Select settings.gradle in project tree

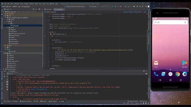[14, 43]
